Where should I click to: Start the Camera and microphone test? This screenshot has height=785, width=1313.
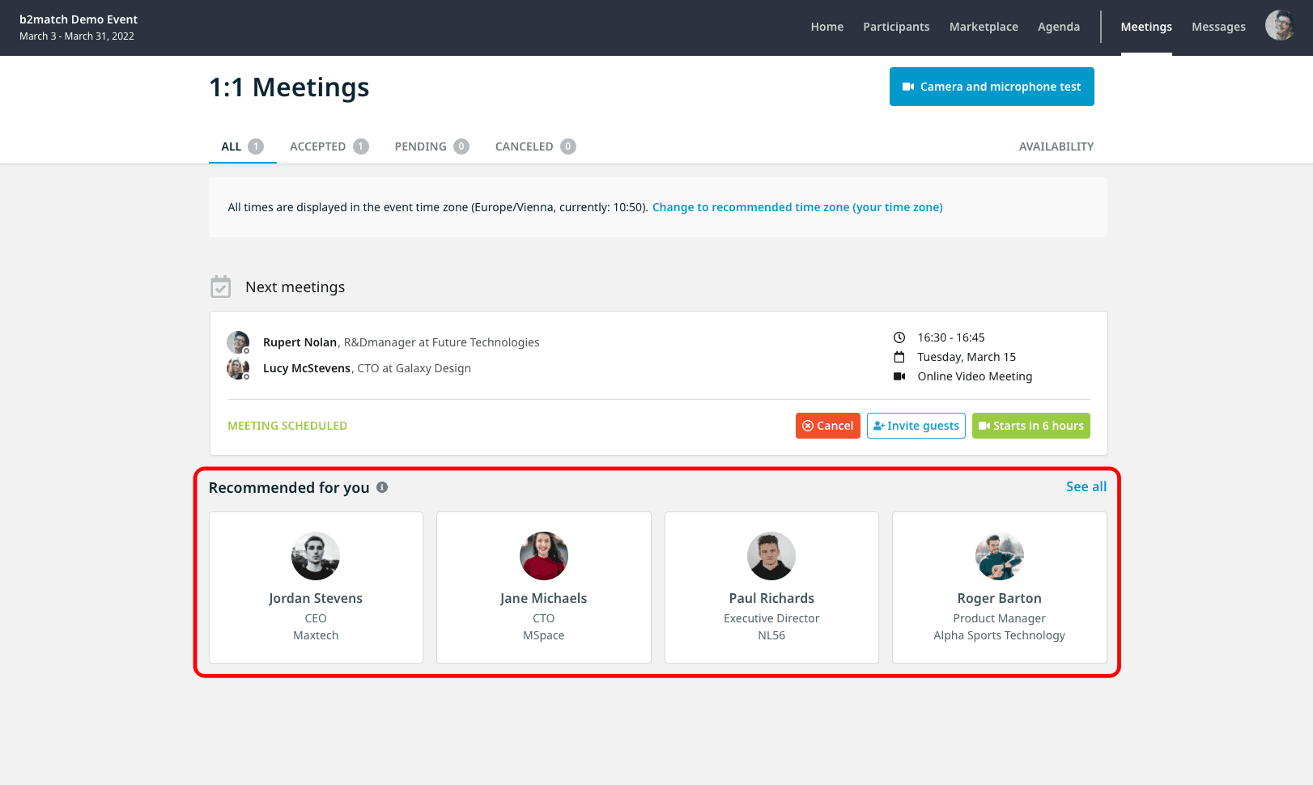point(991,87)
